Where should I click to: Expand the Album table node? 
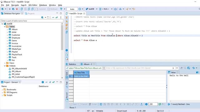point(7,30)
